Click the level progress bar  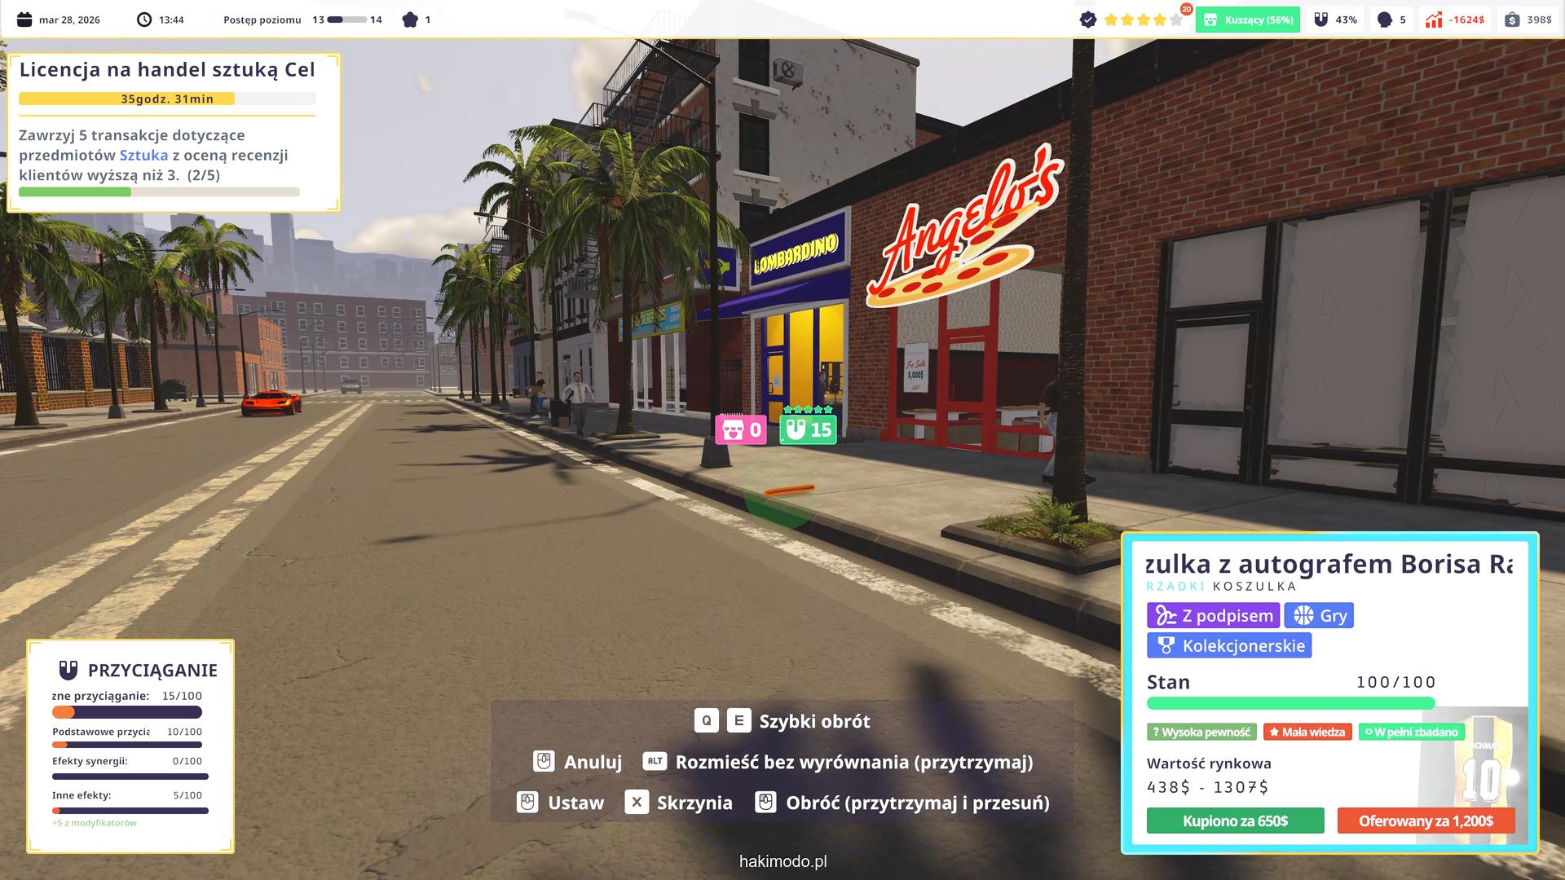coord(346,20)
